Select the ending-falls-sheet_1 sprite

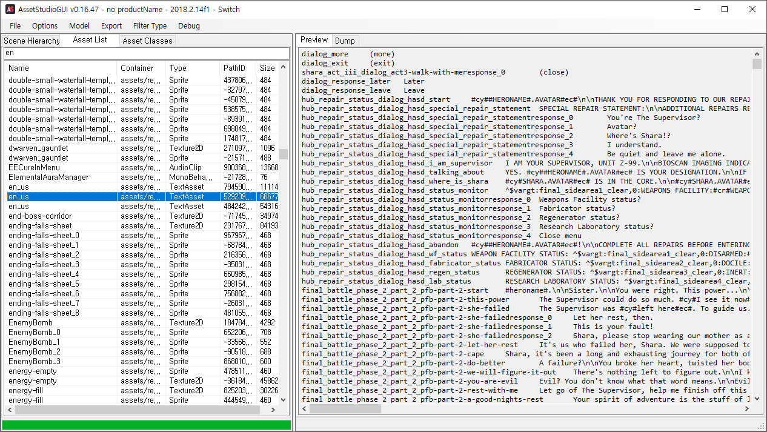pos(142,245)
